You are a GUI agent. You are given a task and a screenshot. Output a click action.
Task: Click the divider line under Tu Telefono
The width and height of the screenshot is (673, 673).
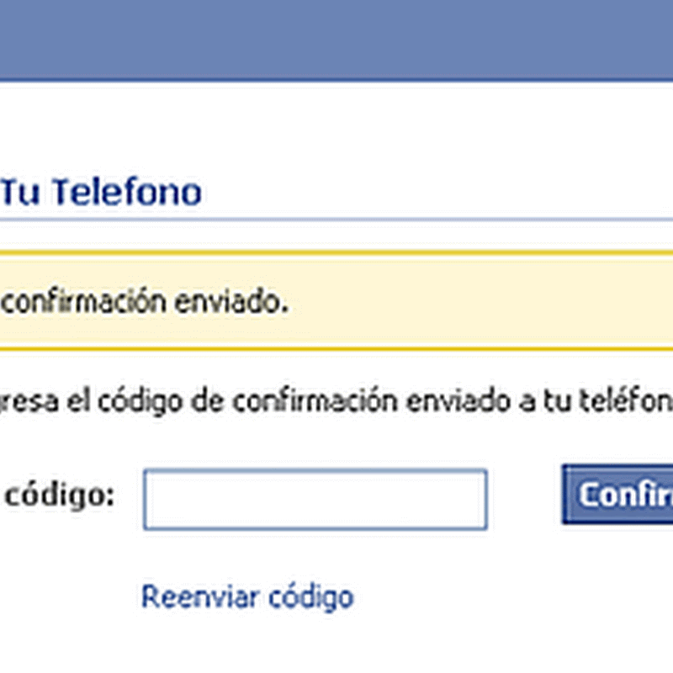click(336, 220)
